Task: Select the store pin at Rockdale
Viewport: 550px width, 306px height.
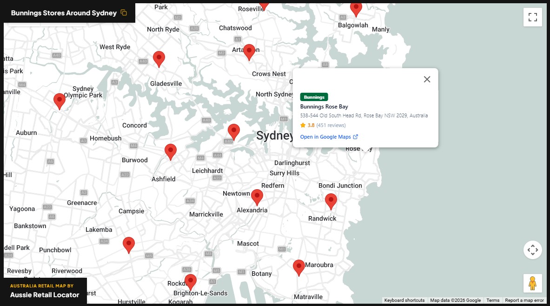Action: pyautogui.click(x=191, y=282)
